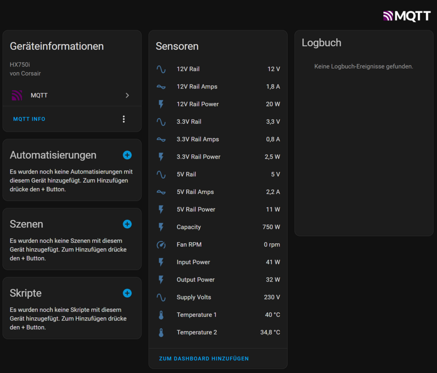Click the sine wave icon beside 3.3V Rail
Viewport: 437px width, 373px height.
(x=161, y=122)
